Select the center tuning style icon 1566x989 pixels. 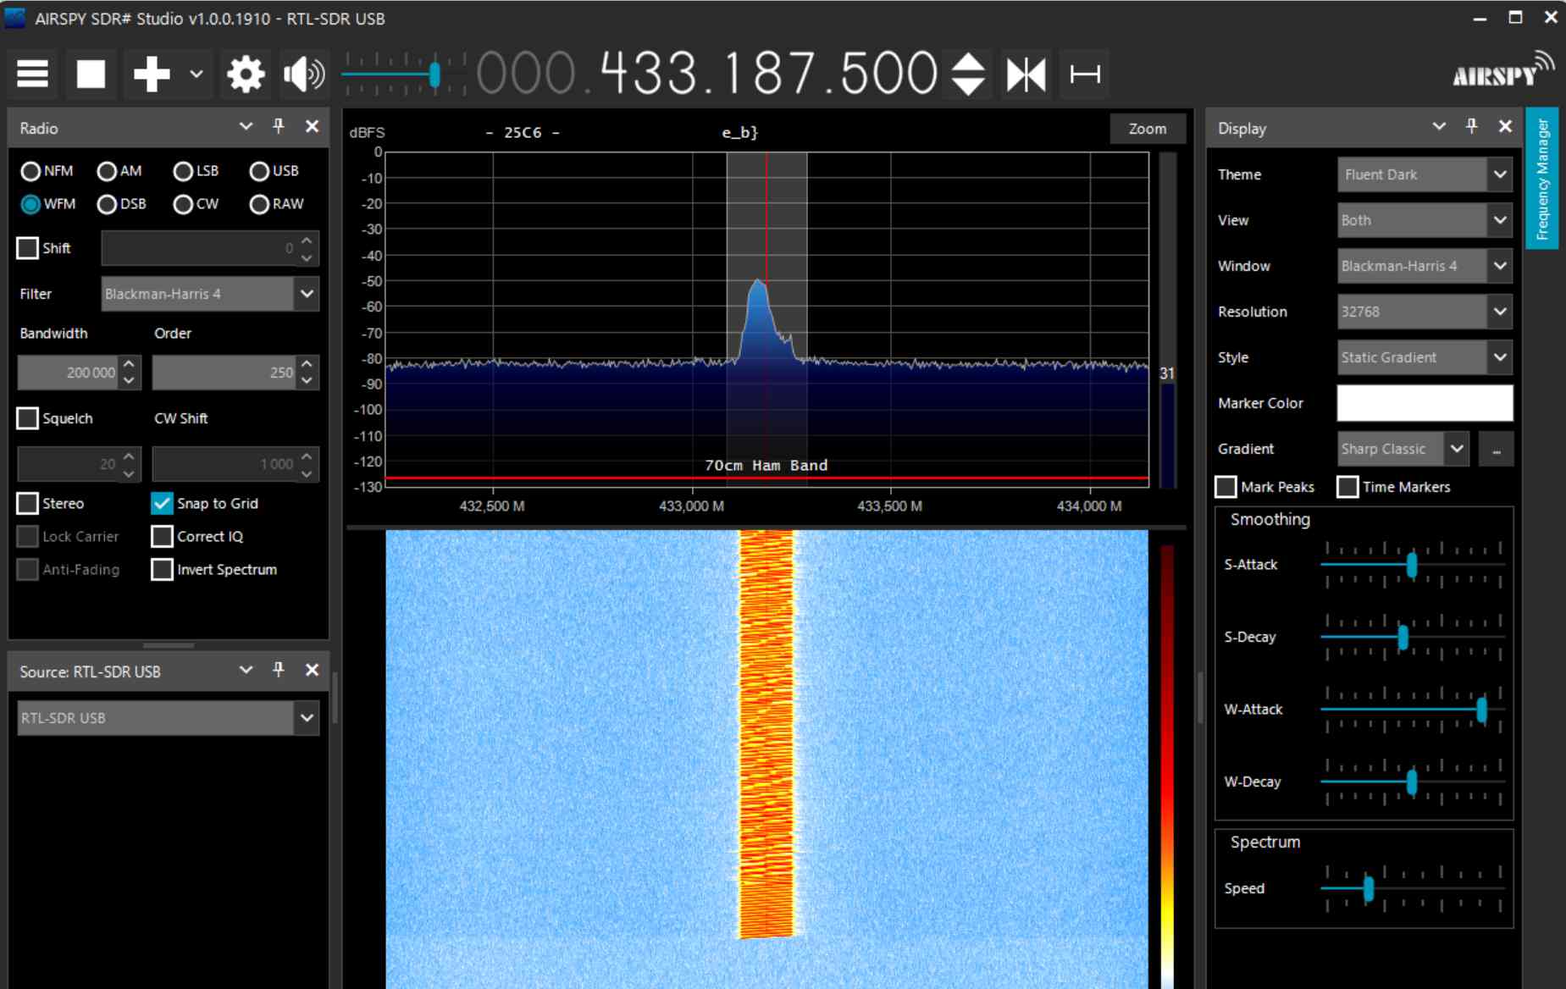click(x=1026, y=75)
